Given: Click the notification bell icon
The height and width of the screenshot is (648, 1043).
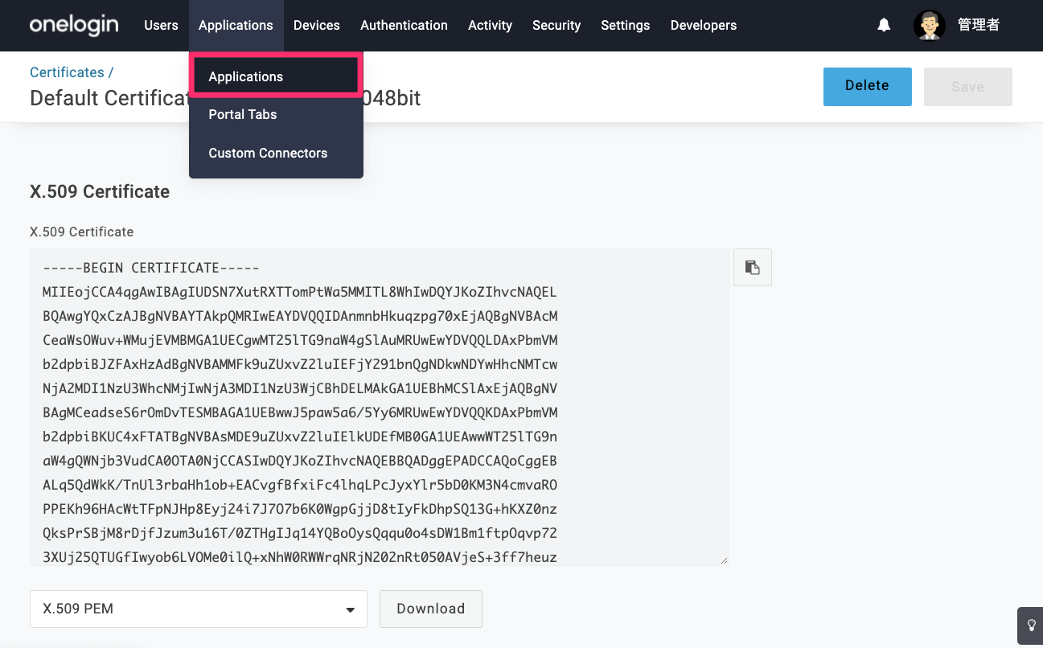Looking at the screenshot, I should coord(884,25).
